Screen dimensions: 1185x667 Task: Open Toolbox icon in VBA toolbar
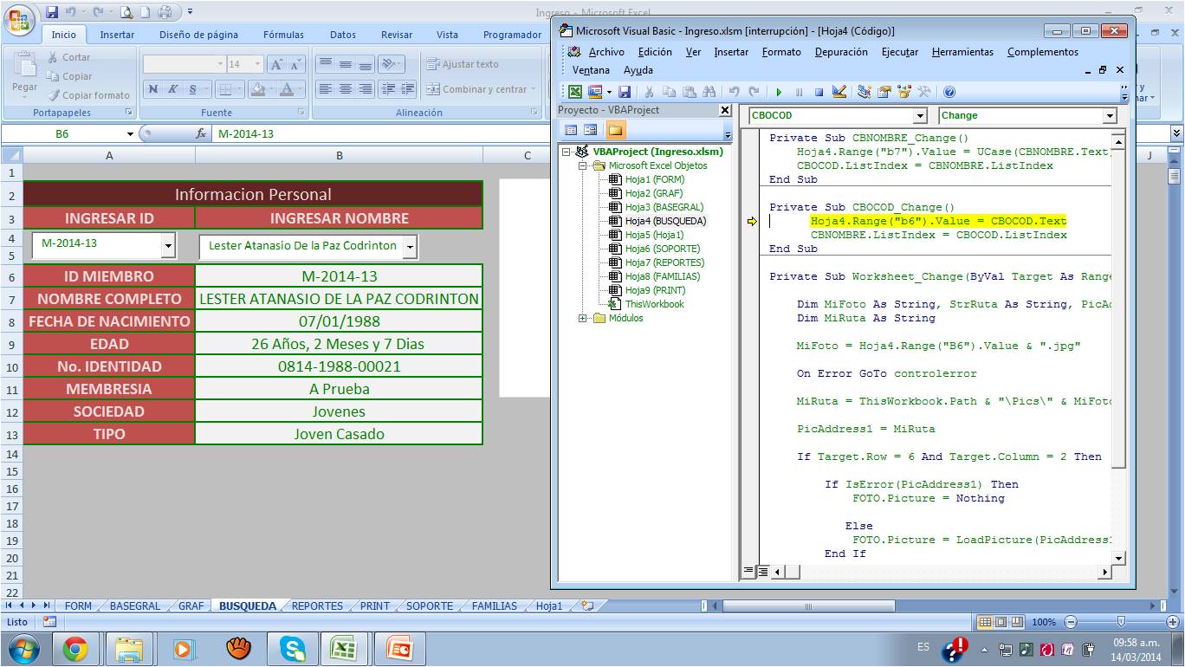pos(924,92)
